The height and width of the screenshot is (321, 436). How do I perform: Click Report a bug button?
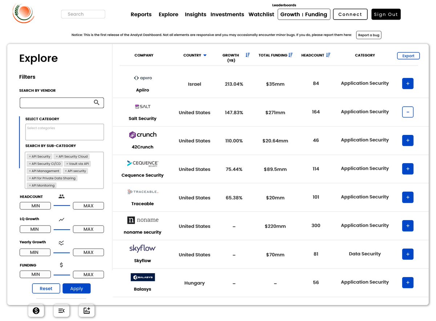[x=369, y=35]
